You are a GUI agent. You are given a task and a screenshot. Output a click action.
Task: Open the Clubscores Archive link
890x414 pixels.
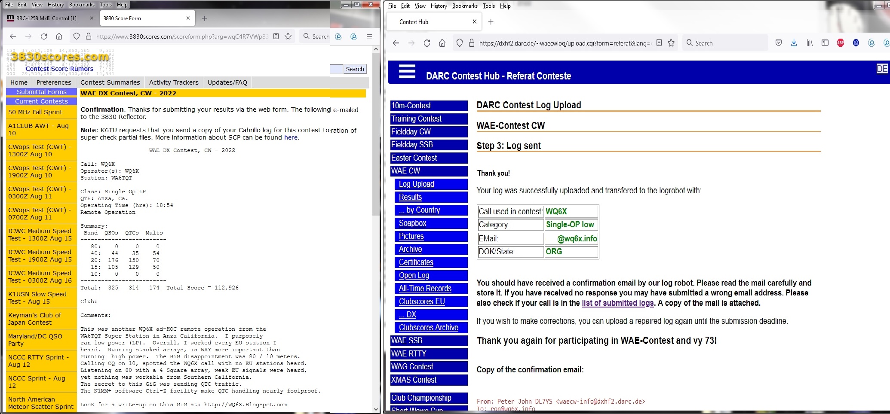tap(428, 328)
